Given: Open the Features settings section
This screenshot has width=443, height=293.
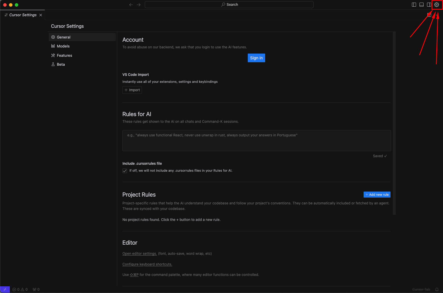Looking at the screenshot, I should point(64,55).
